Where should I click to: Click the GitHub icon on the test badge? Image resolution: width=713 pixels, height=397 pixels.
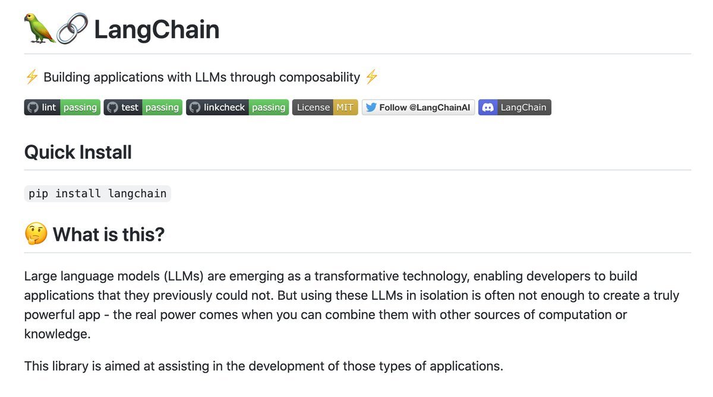click(112, 108)
